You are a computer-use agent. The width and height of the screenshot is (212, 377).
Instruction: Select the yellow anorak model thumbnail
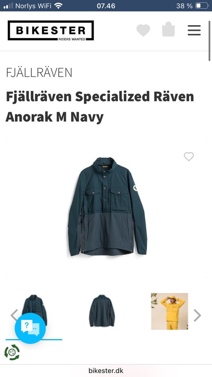[170, 311]
